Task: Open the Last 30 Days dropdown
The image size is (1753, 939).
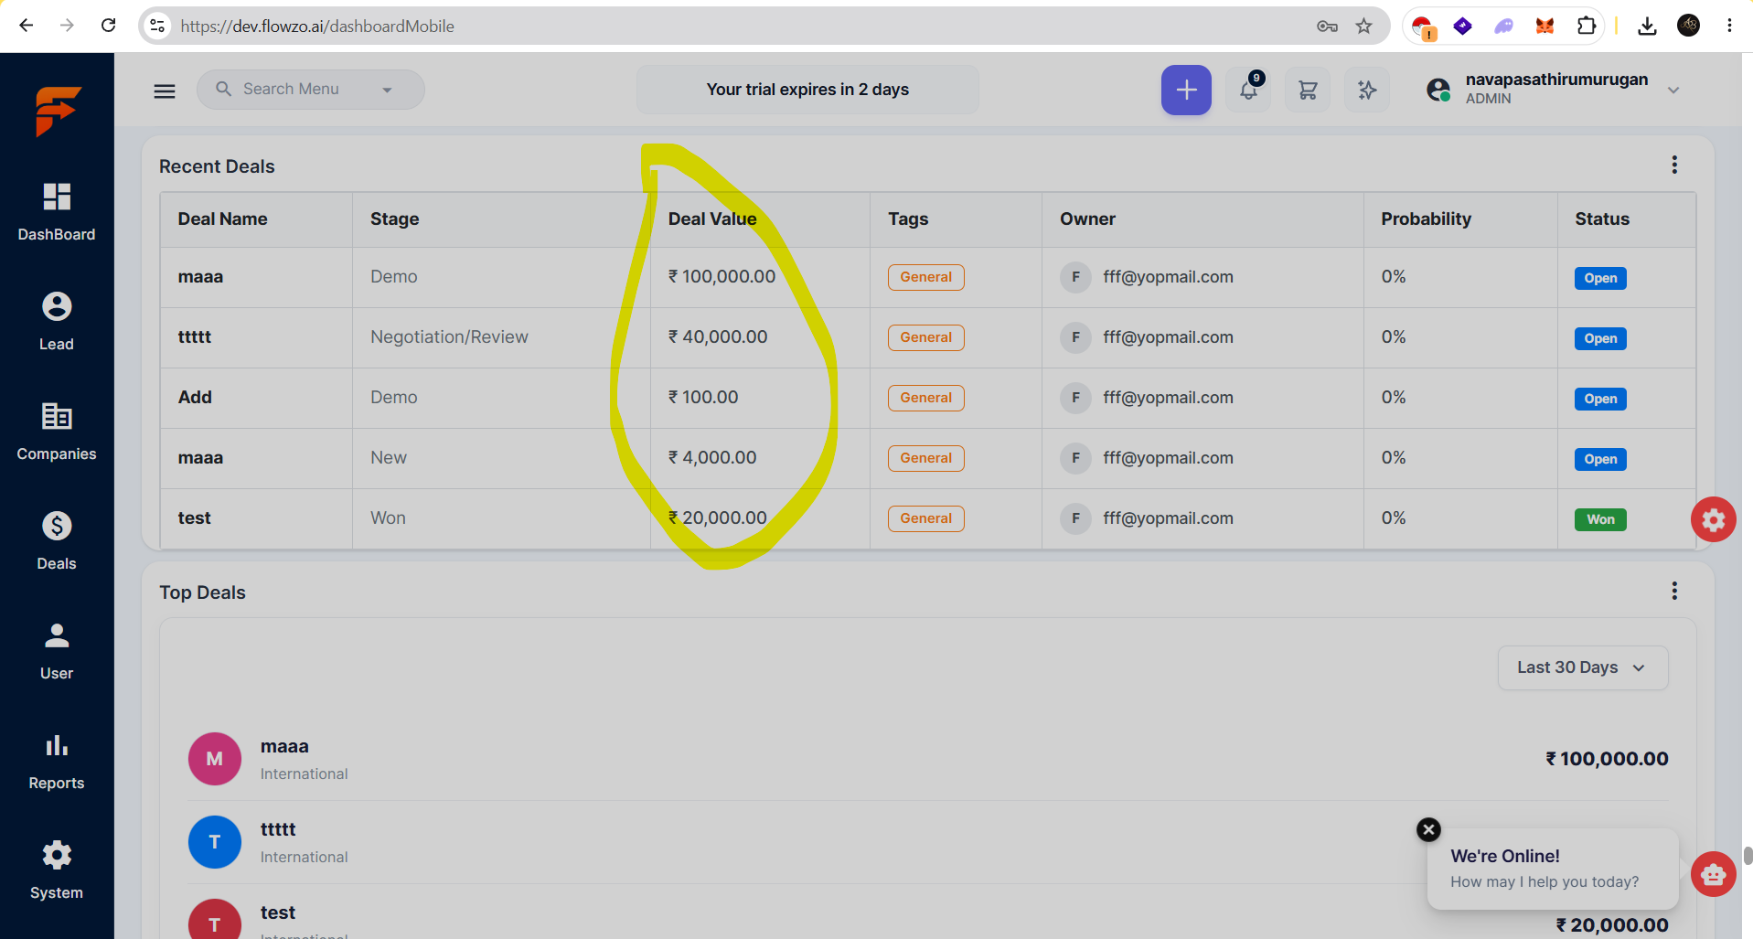Action: pyautogui.click(x=1583, y=667)
